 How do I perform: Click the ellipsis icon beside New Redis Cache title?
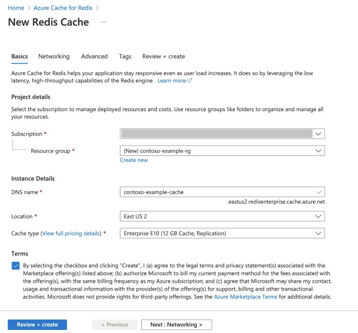102,22
